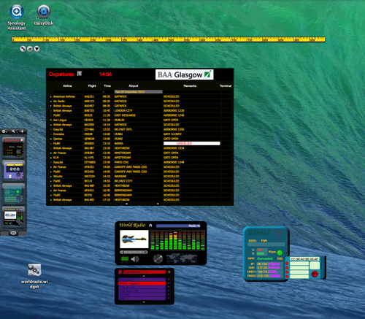Viewport: 365px width, 319px height.
Task: Expand the funnel icon in the network widget
Action: point(279,234)
